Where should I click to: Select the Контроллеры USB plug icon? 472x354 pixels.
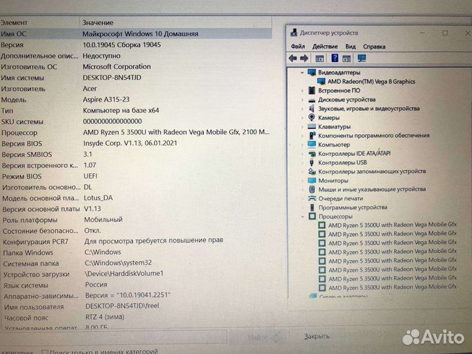point(312,163)
